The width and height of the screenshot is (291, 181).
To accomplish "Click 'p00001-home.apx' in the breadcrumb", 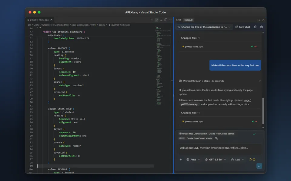I will coord(119,25).
